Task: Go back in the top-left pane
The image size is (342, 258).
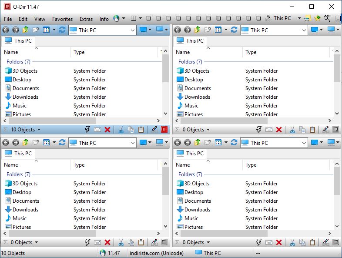Action: (x=6, y=30)
